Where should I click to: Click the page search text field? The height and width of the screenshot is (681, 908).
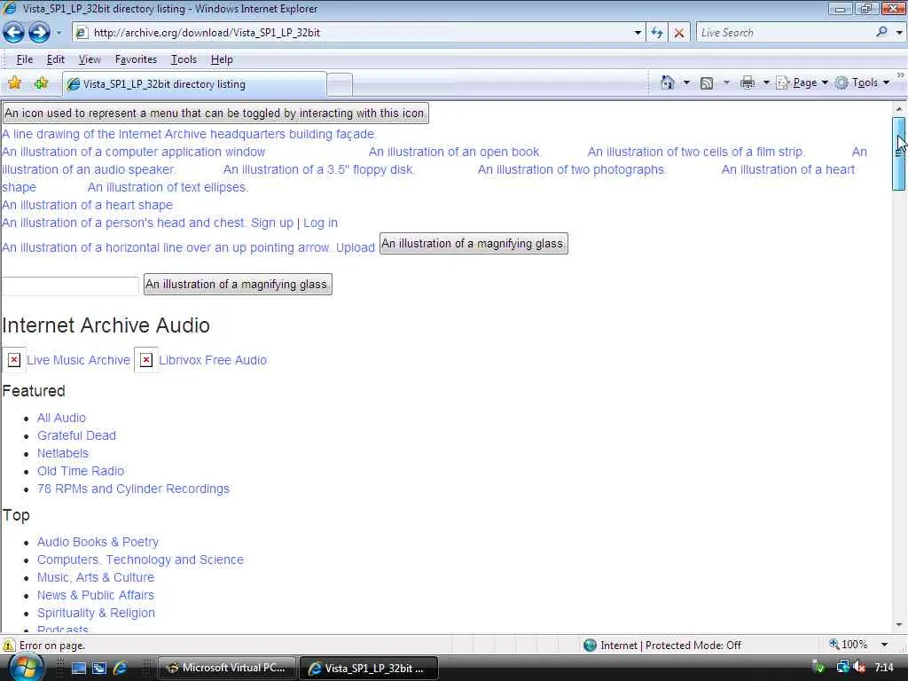click(x=70, y=286)
